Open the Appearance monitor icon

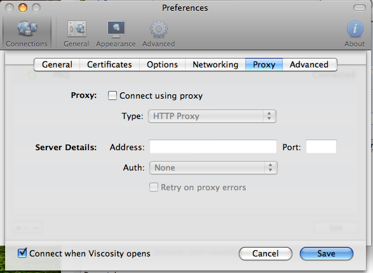[x=116, y=29]
